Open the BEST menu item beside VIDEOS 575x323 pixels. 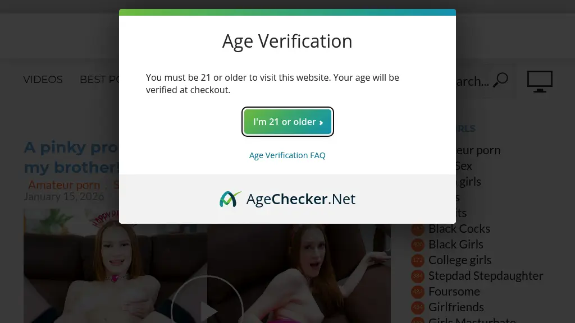coord(99,80)
